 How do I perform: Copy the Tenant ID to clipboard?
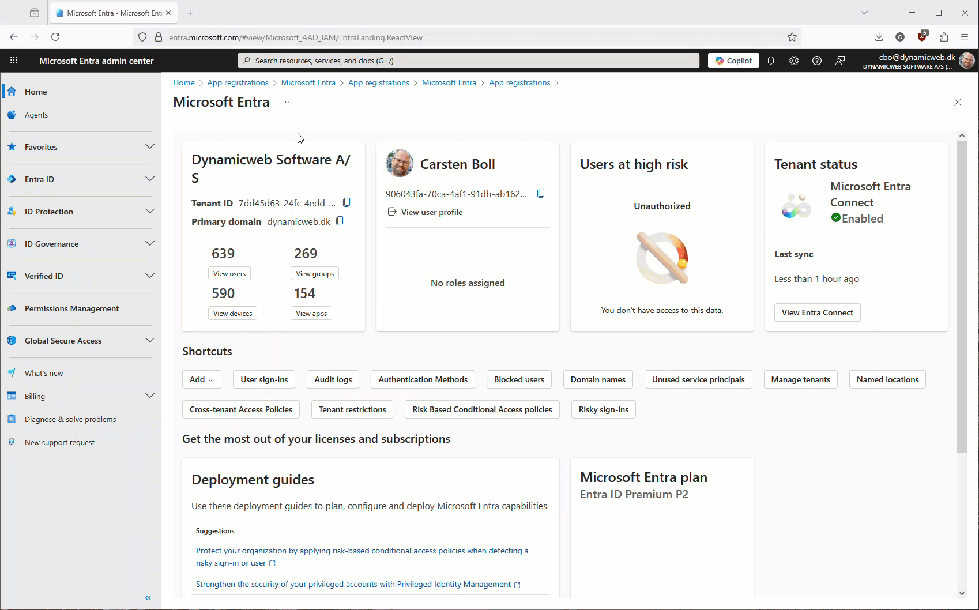coord(347,202)
